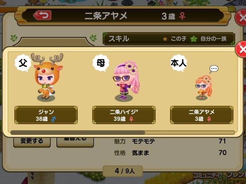Open the child's thought bubble icon
The width and height of the screenshot is (246, 184).
tap(214, 69)
